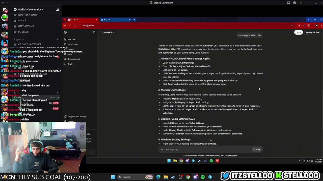This screenshot has width=323, height=181.
Task: Open the ChatGPT model selector dropdown
Action: pos(108,32)
